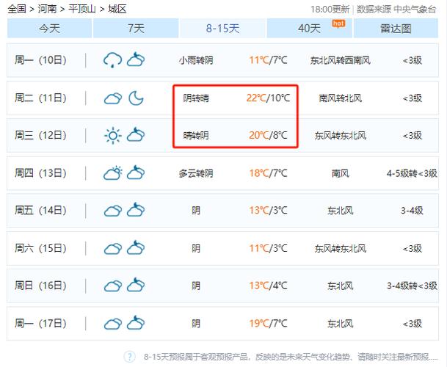This screenshot has width=447, height=367.
Task: Go to 全国 in breadcrumb
Action: [17, 9]
